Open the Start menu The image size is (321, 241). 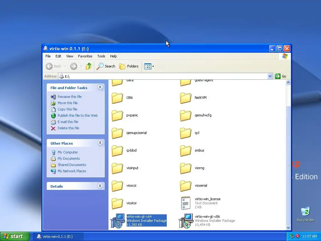click(x=15, y=237)
